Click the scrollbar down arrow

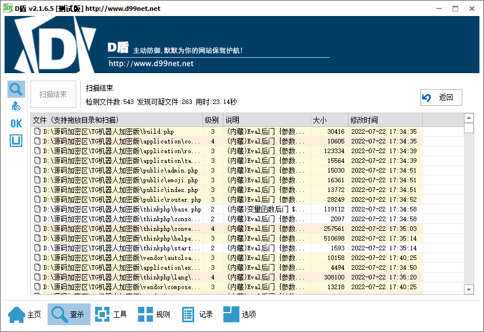coord(469,290)
